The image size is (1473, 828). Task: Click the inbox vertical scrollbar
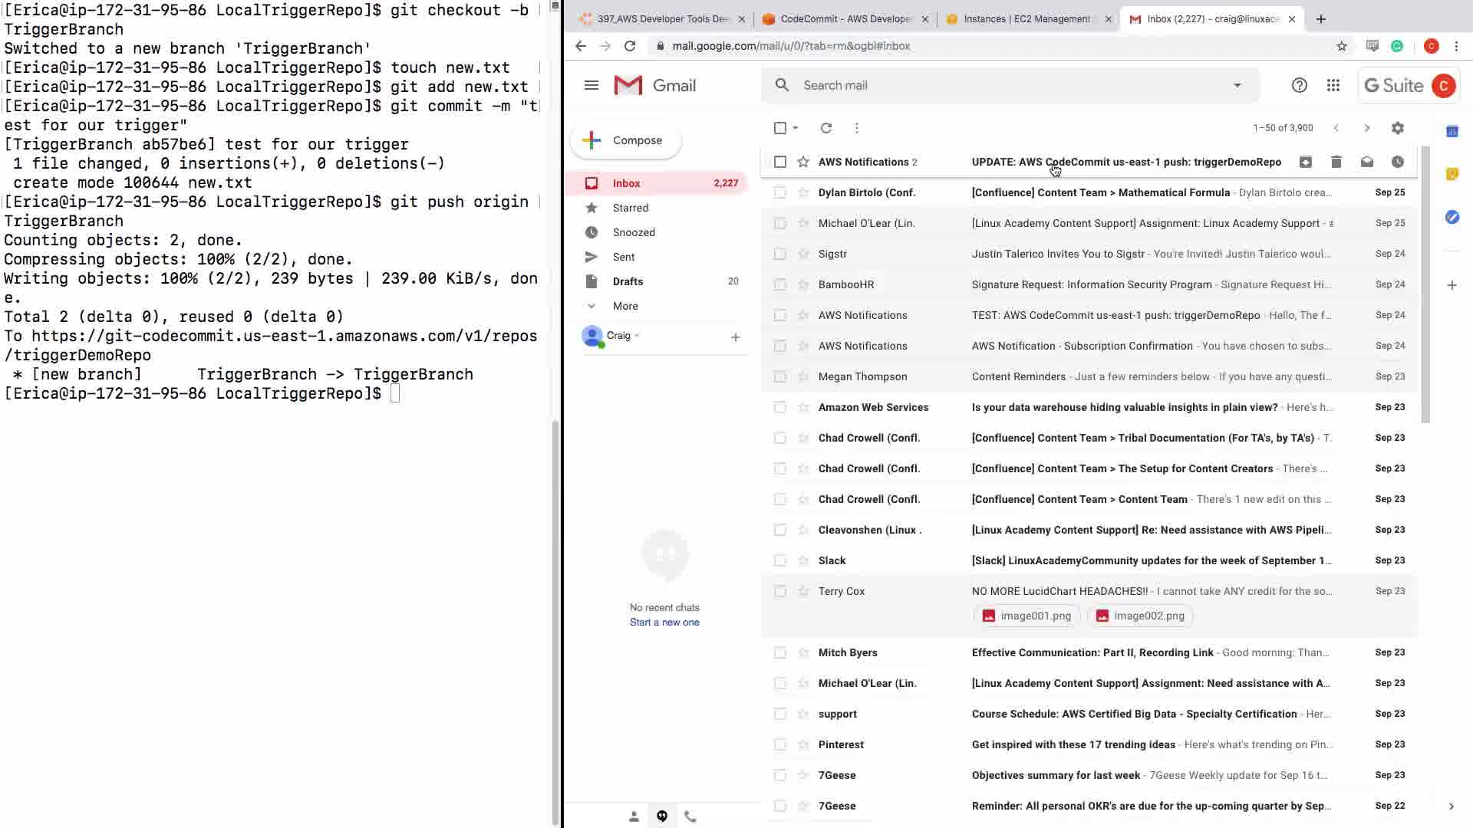[1425, 284]
